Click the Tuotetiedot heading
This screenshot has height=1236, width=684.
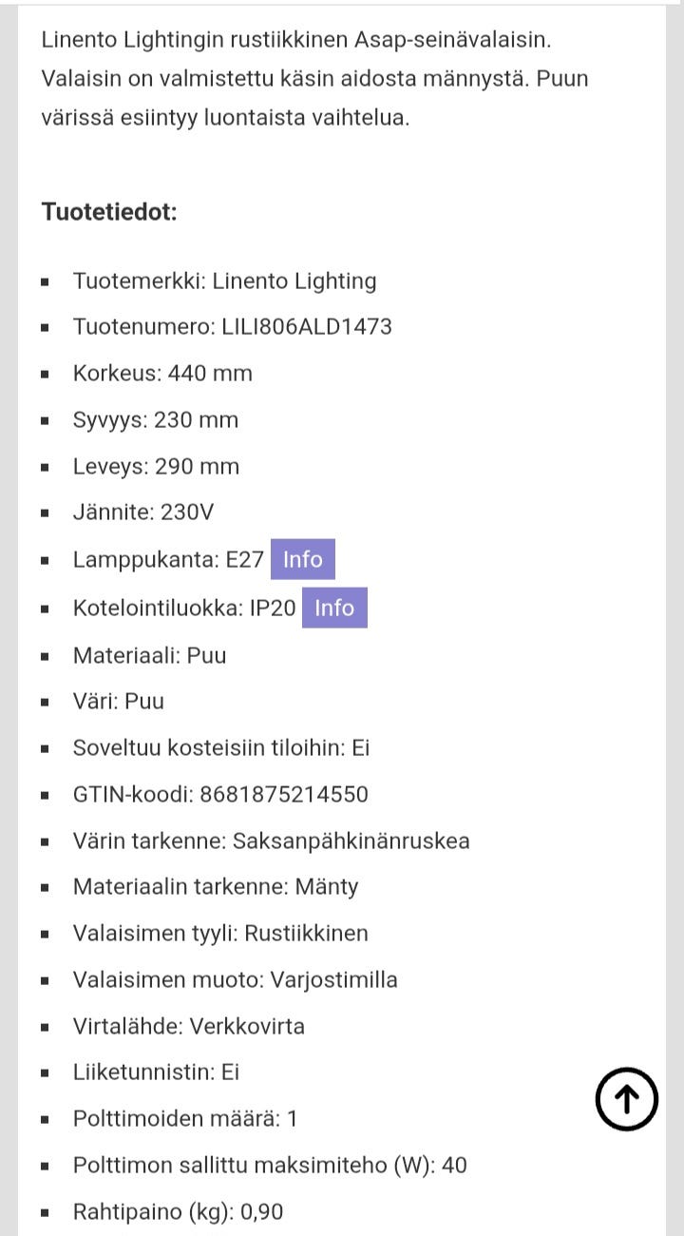point(109,211)
